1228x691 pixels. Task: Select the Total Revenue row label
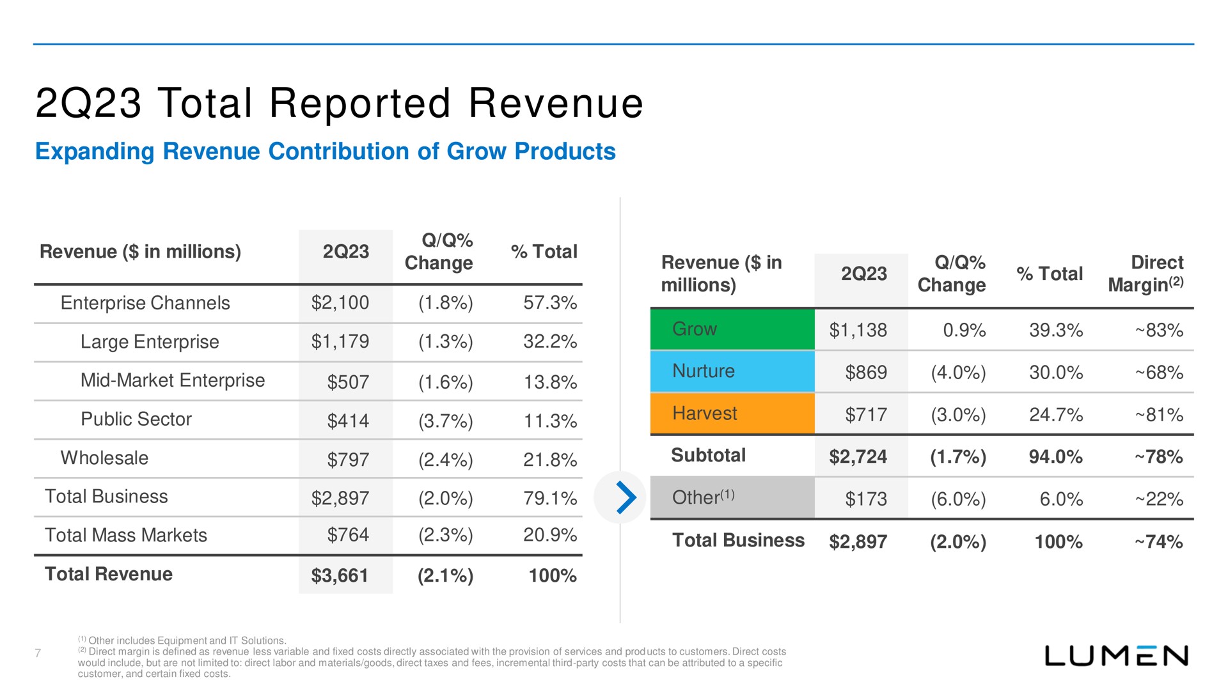point(109,574)
